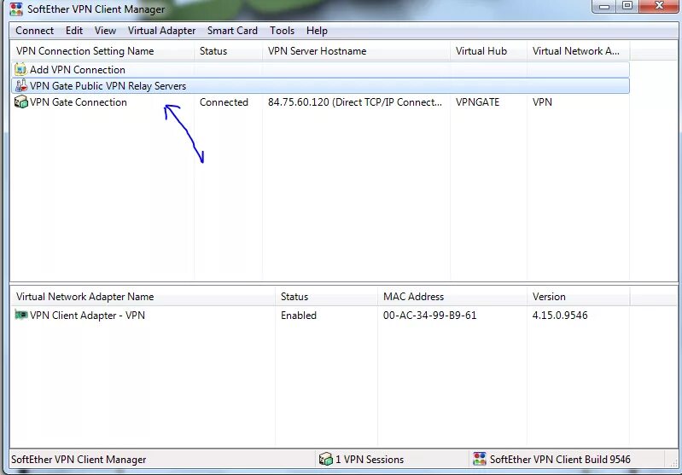The height and width of the screenshot is (475, 682).
Task: Open the Connect menu
Action: point(34,31)
